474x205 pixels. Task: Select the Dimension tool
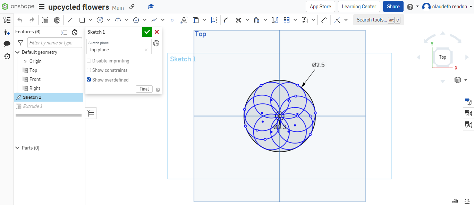tap(324, 20)
